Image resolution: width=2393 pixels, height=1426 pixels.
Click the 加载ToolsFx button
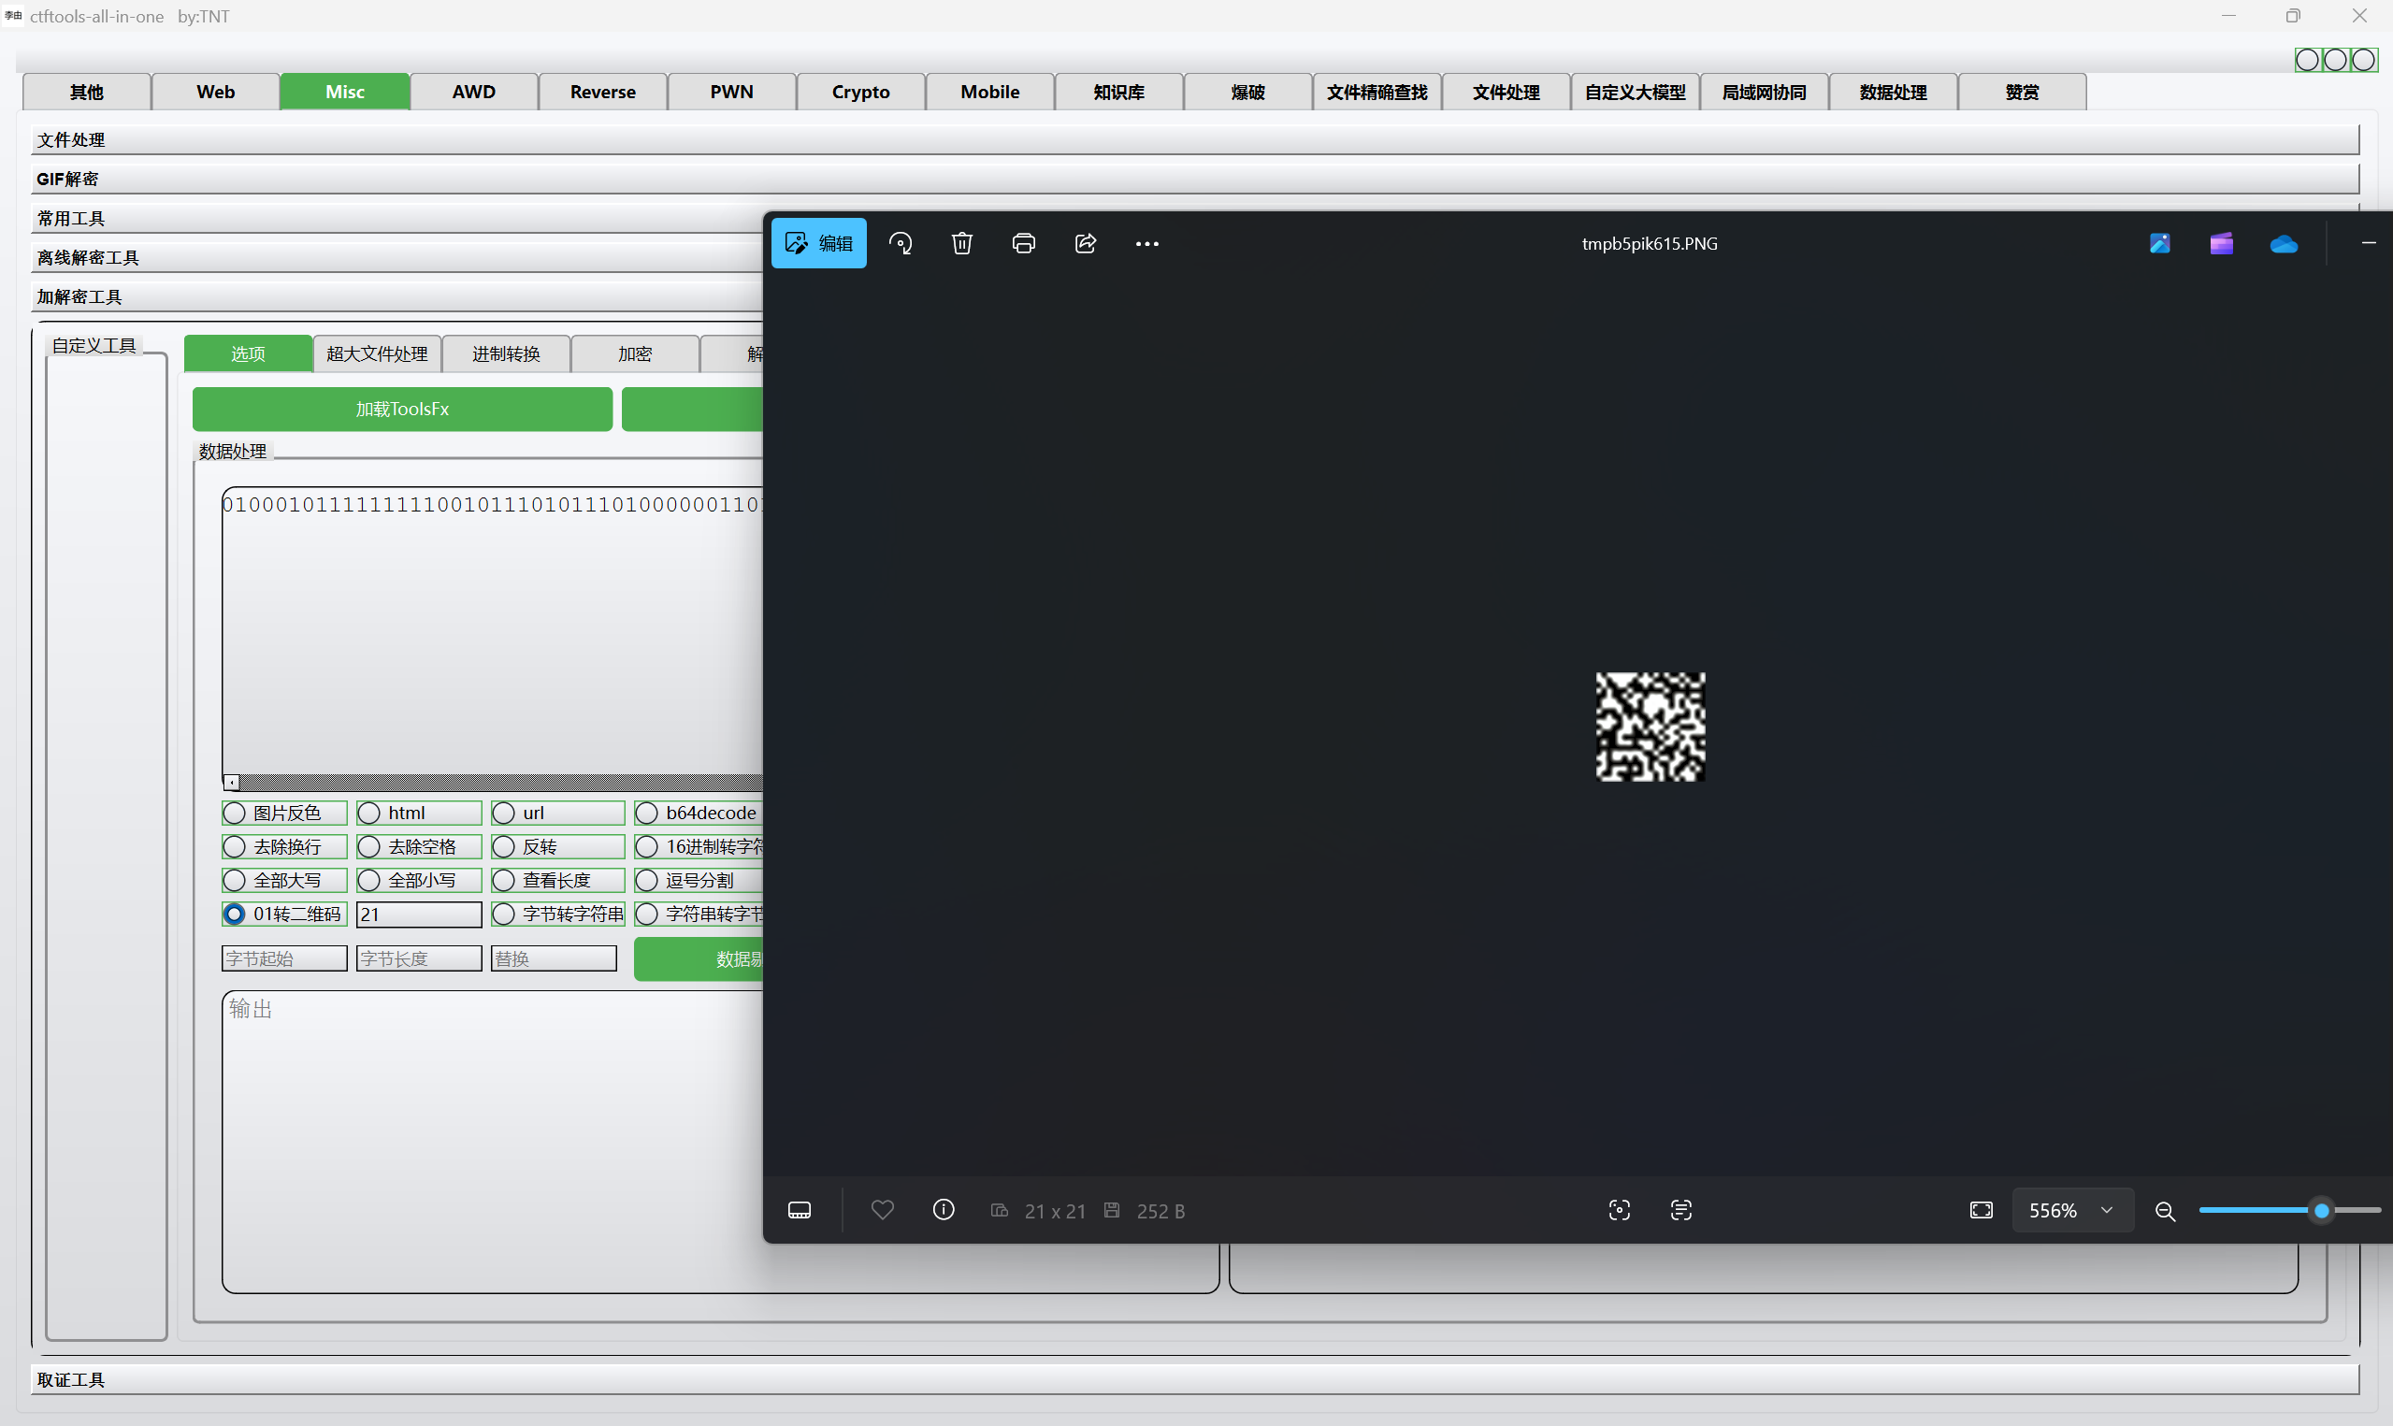pos(401,410)
